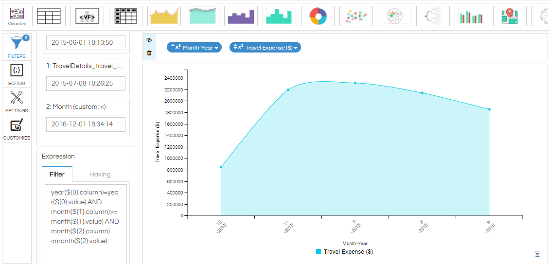Click the 7-2015 data point
This screenshot has width=549, height=264.
355,83
